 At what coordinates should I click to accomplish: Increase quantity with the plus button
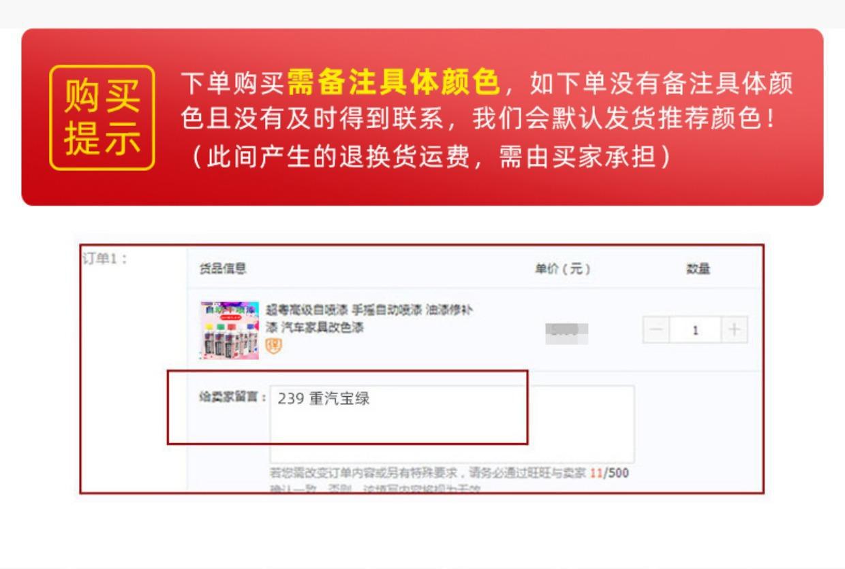click(x=734, y=330)
